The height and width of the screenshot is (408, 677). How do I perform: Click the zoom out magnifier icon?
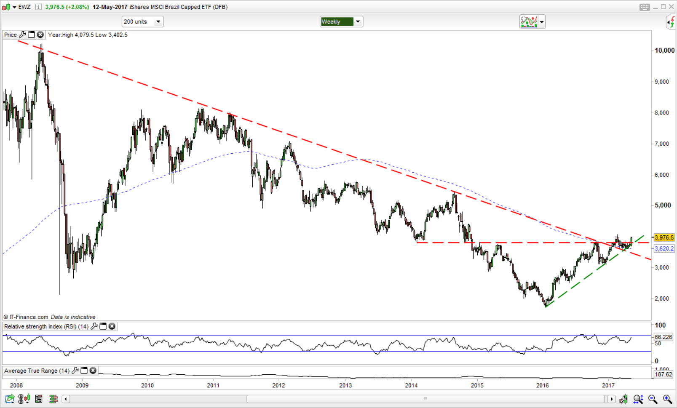click(653, 399)
